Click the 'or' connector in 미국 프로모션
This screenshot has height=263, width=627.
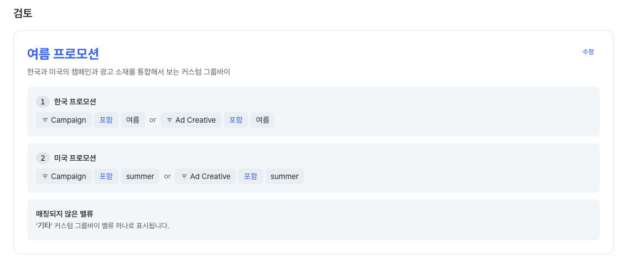click(167, 176)
